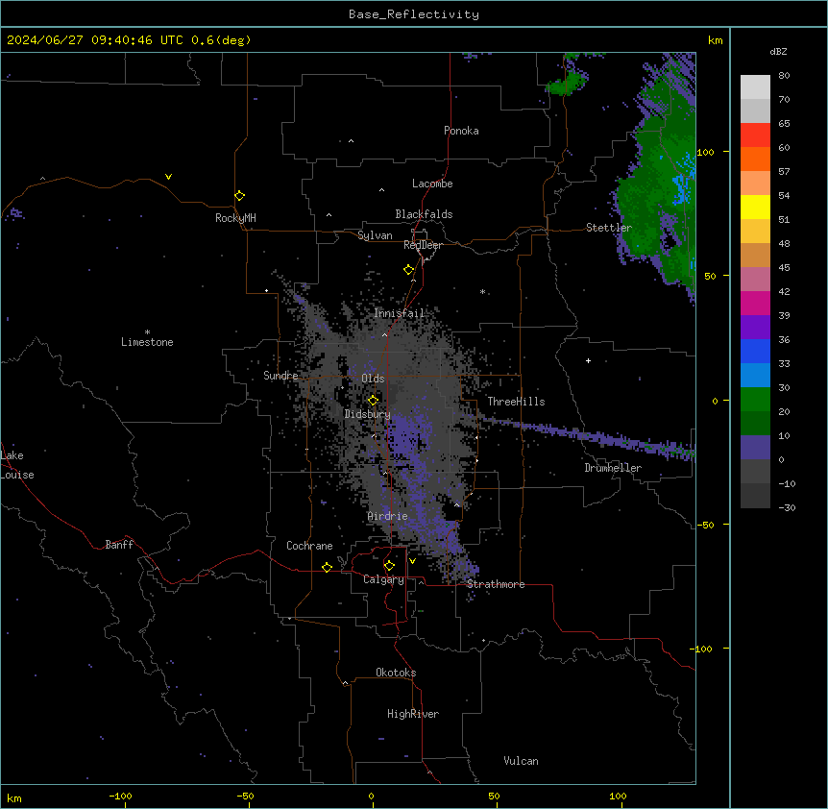Click the yellow diamond marker under Olds
Screen dimensions: 828x809
click(374, 400)
